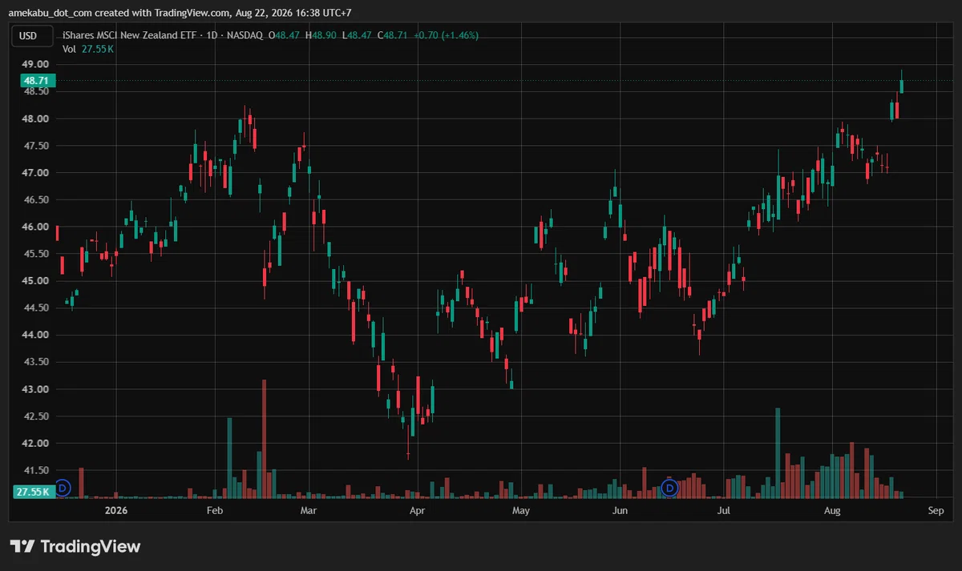The width and height of the screenshot is (962, 571).
Task: Click the 45.00 price axis label
Action: pyautogui.click(x=36, y=281)
